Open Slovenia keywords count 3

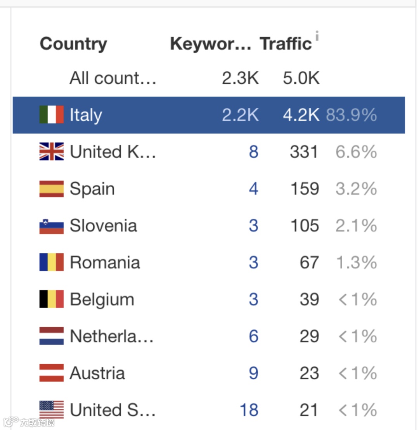pyautogui.click(x=254, y=226)
